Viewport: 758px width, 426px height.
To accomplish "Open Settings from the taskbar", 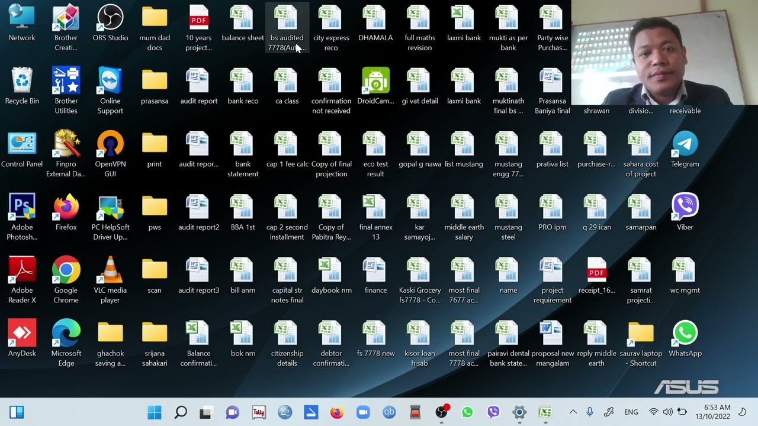I will [x=519, y=412].
